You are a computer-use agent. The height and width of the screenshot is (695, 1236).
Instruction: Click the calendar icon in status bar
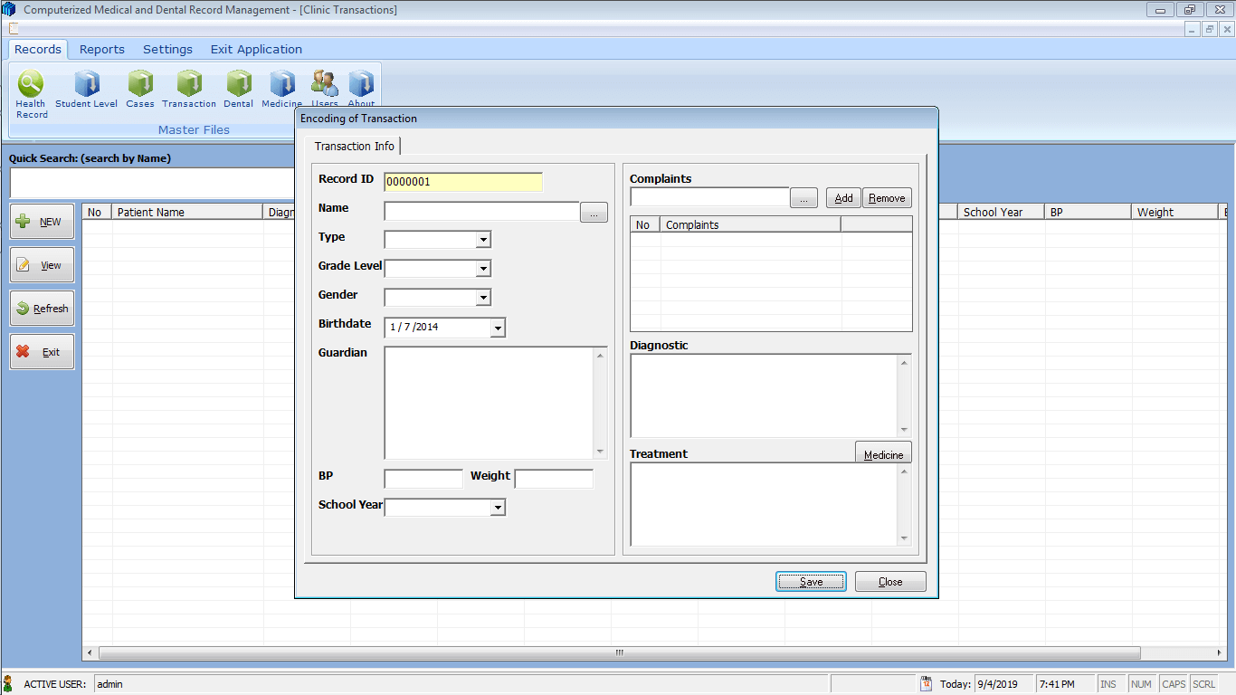pos(926,684)
